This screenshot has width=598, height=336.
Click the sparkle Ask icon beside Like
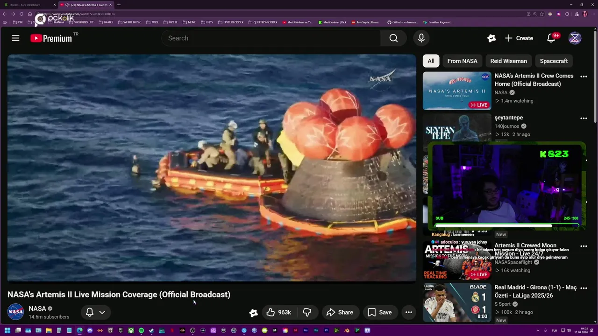click(253, 313)
